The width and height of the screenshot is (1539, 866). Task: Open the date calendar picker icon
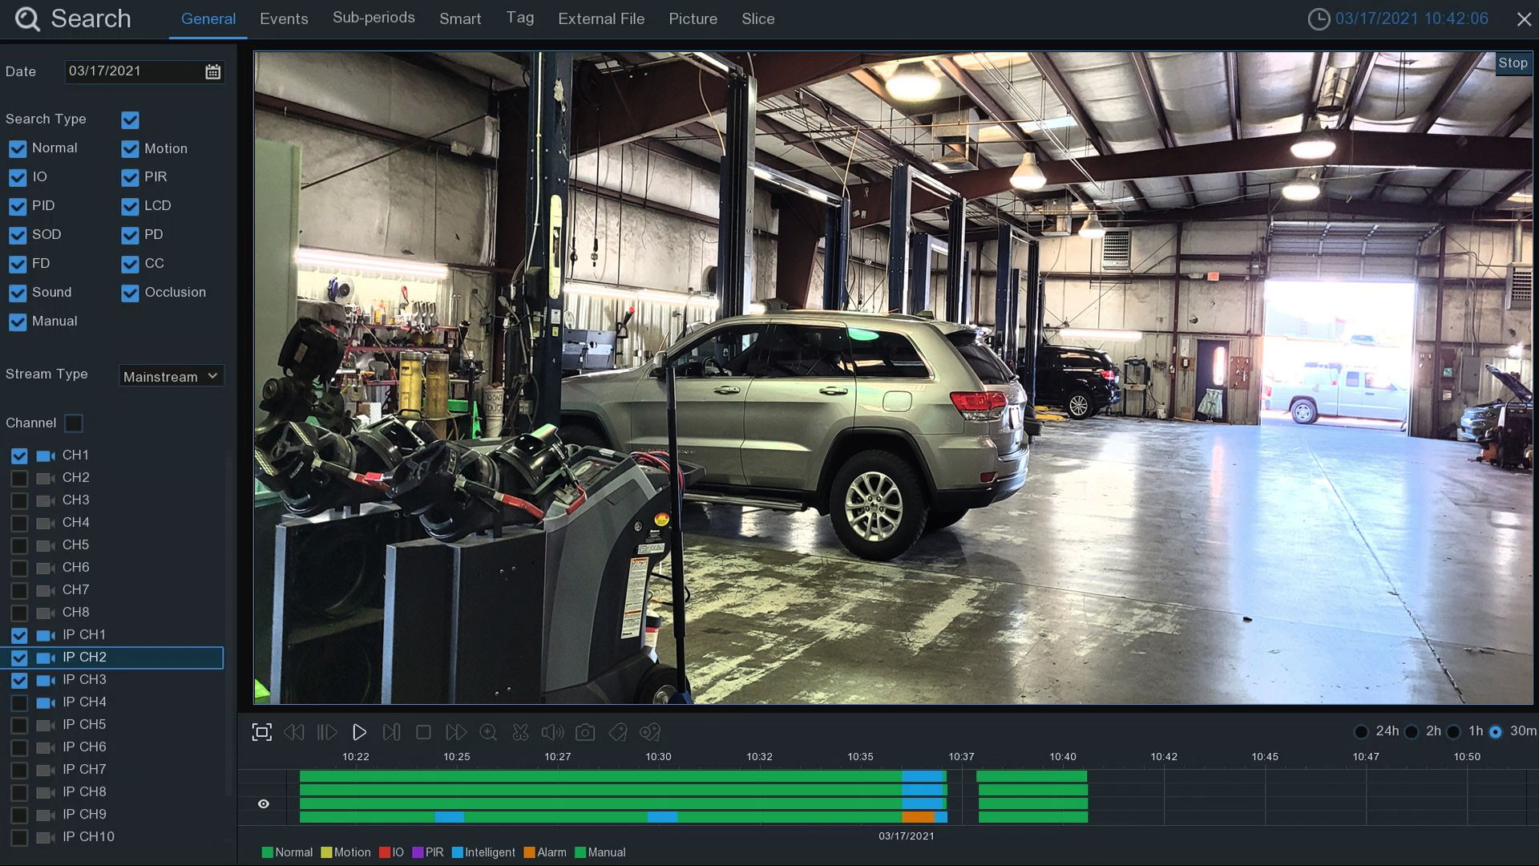(x=212, y=72)
